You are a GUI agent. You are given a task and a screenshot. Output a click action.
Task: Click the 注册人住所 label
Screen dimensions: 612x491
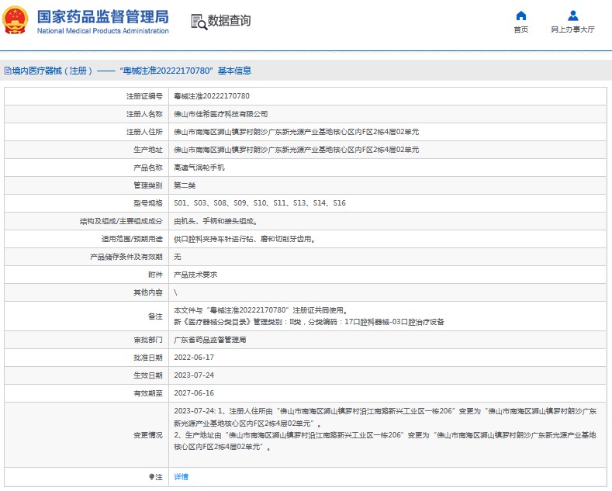coord(144,132)
